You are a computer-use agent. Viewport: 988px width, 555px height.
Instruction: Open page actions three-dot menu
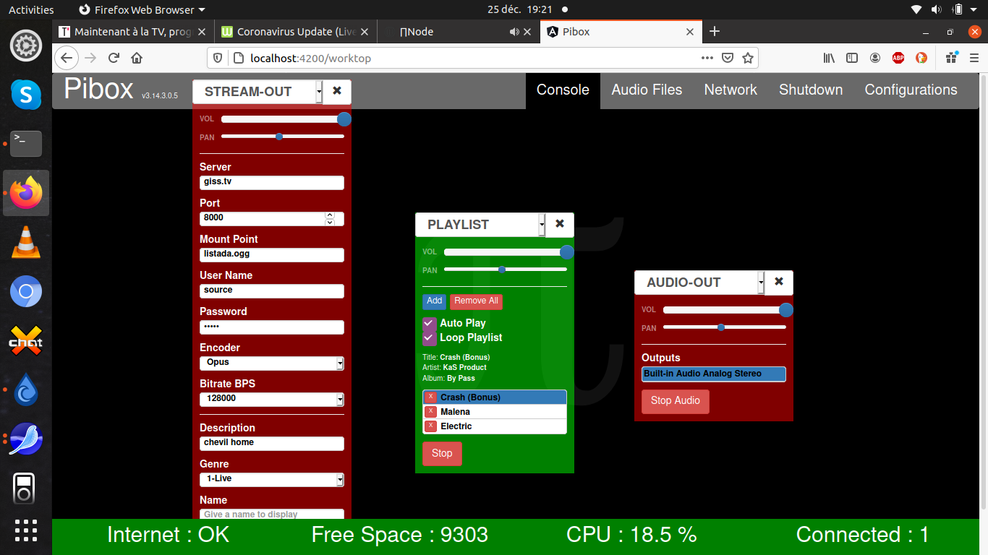point(707,58)
